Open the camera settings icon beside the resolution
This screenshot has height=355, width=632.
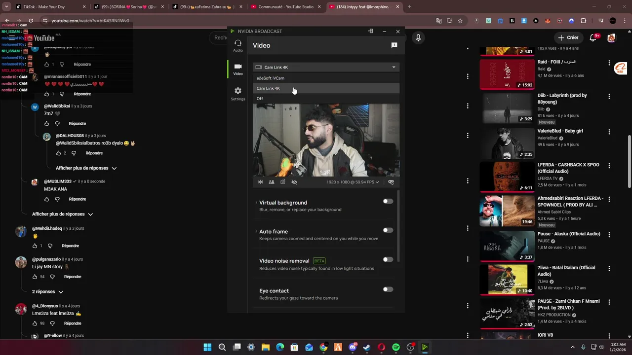391,182
